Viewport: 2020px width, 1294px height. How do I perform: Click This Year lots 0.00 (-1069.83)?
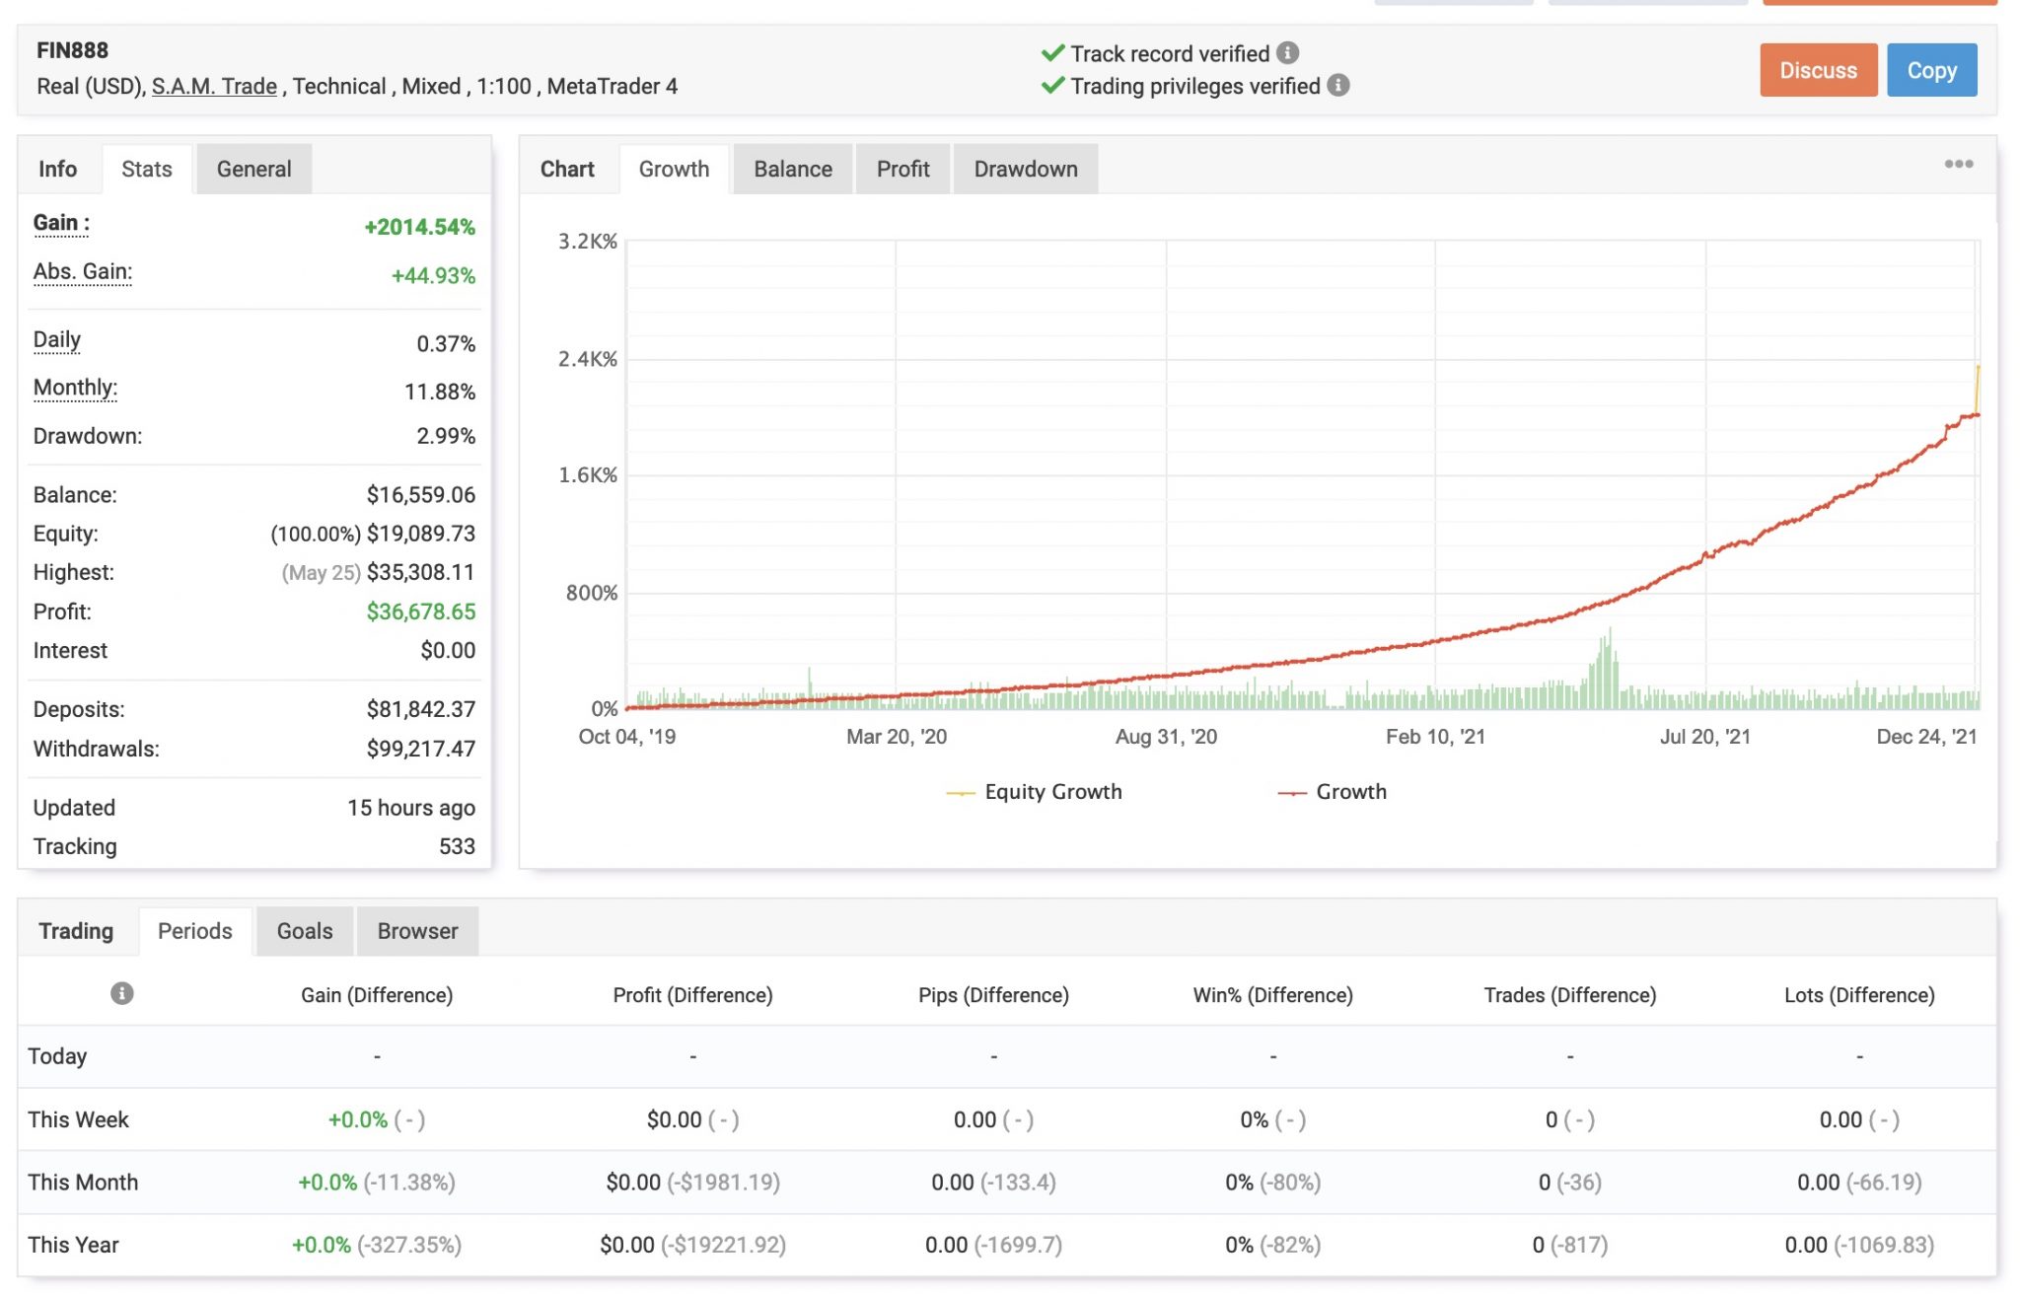click(x=1859, y=1245)
